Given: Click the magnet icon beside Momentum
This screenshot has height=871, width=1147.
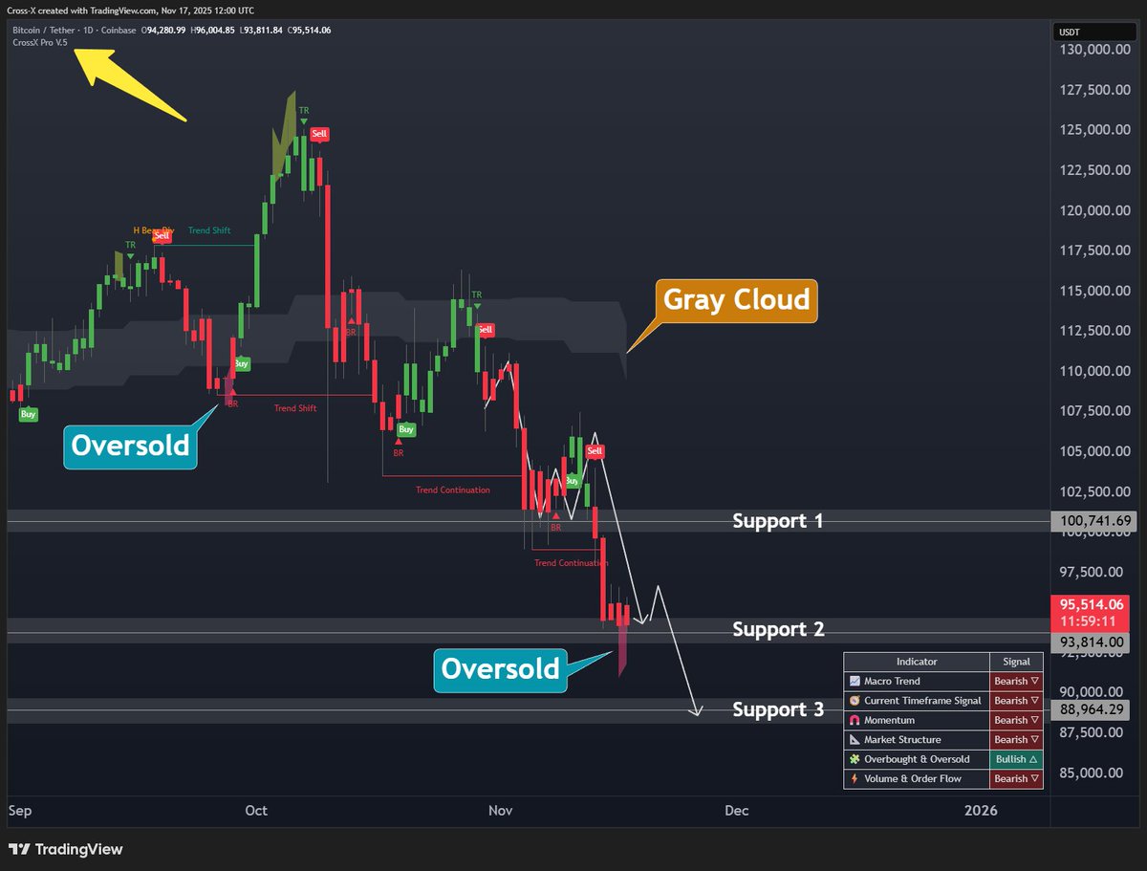Looking at the screenshot, I should 855,721.
